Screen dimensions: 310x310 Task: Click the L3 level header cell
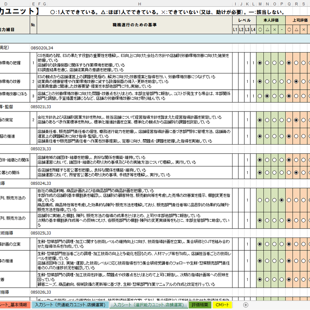pyautogui.click(x=247, y=30)
